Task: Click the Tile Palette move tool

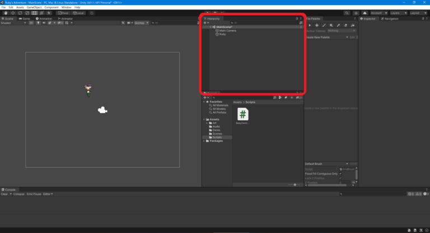Action: 317,25
